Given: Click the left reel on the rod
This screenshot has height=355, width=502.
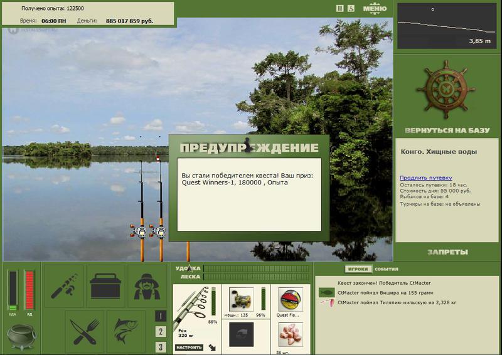Looking at the screenshot, I should 139,231.
